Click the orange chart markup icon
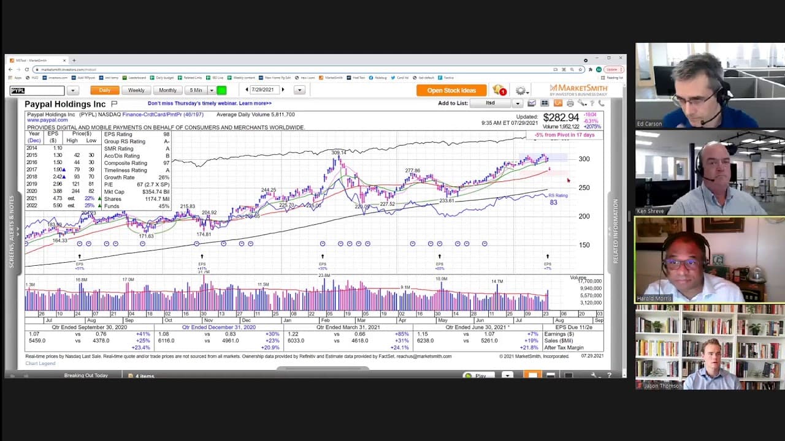Screen dimensions: 785x441 [x=558, y=103]
